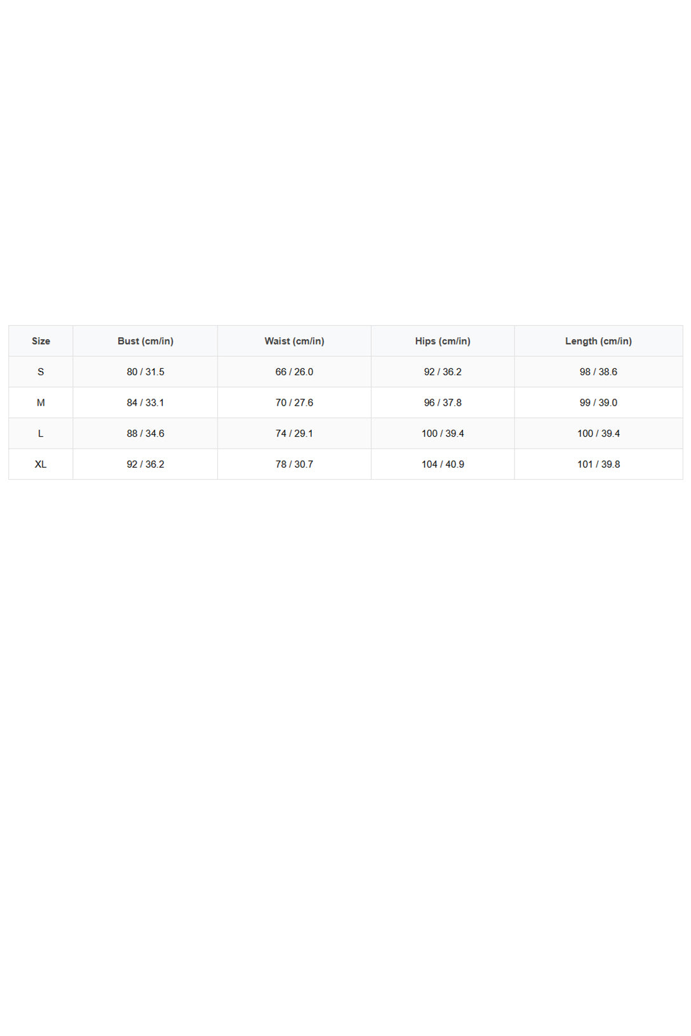Click length value 99 / 39.0
Screen dimensions: 691x1036
(598, 402)
